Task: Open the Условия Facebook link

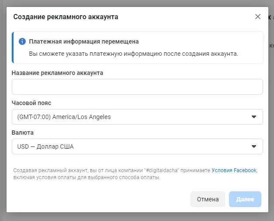Action: (234, 170)
